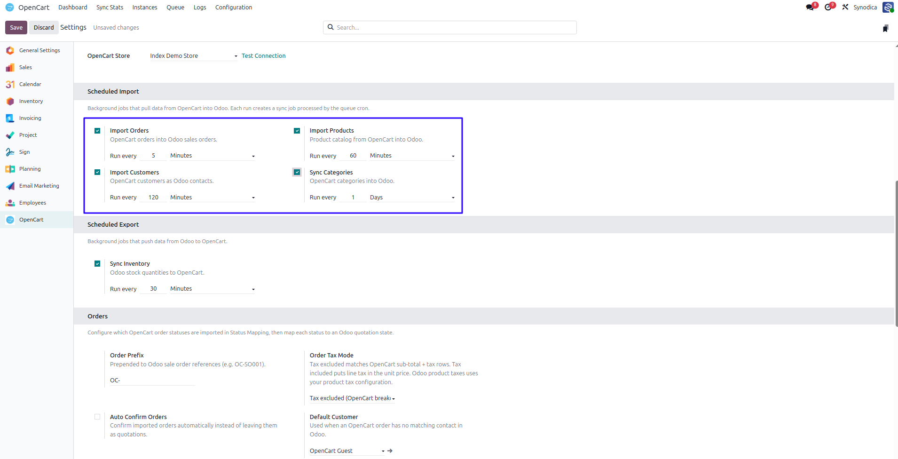This screenshot has height=459, width=898.
Task: Open Sync Inventory interval unit dropdown
Action: click(x=213, y=289)
